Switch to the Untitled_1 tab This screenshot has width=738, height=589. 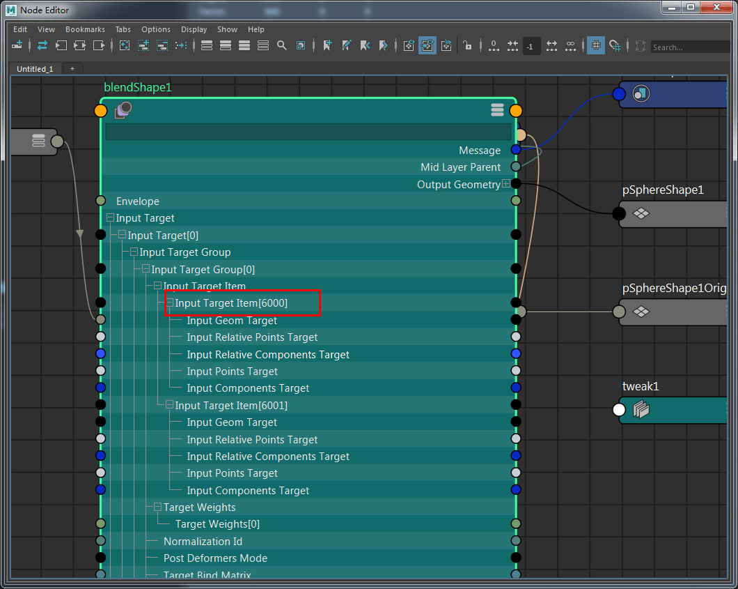[35, 69]
